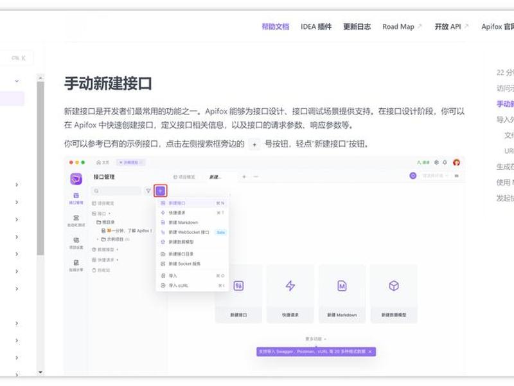
Task: Click the 快捷请求 lightning card
Action: 290,294
